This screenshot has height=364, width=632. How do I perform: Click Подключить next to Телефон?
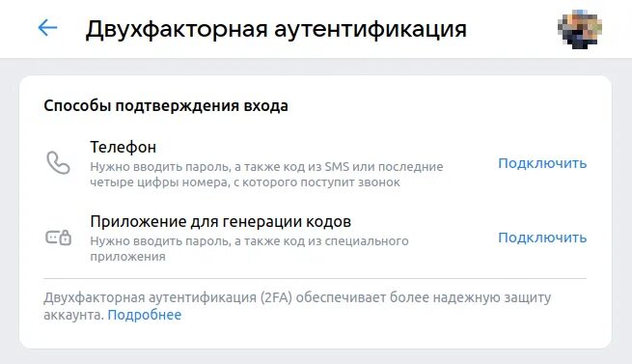(542, 163)
